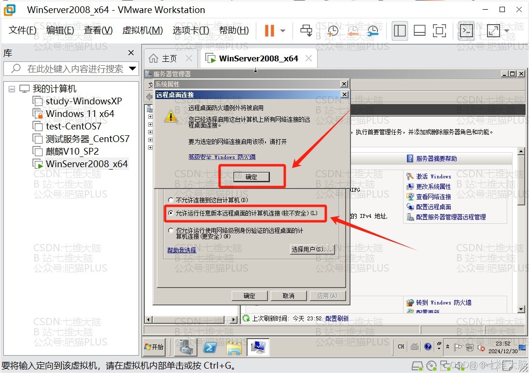Click 确定 at the bottom of 系统属性
Image resolution: width=529 pixels, height=373 pixels.
[250, 296]
